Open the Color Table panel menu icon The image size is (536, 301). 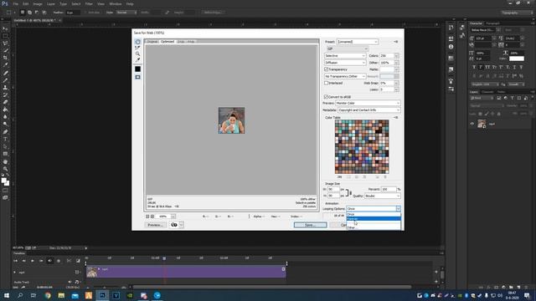396,117
